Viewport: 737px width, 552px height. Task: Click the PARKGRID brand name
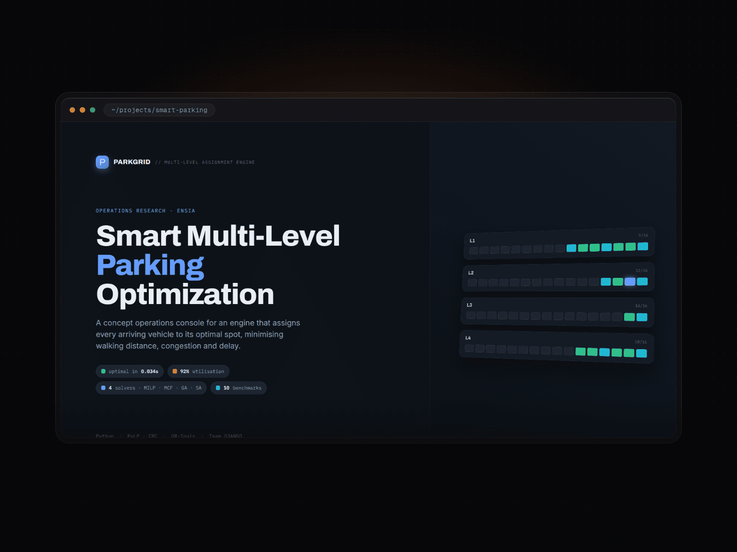[x=132, y=162]
